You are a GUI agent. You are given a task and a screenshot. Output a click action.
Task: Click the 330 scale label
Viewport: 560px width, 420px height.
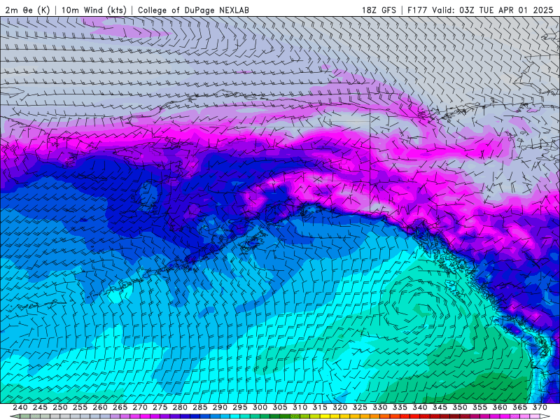380,407
